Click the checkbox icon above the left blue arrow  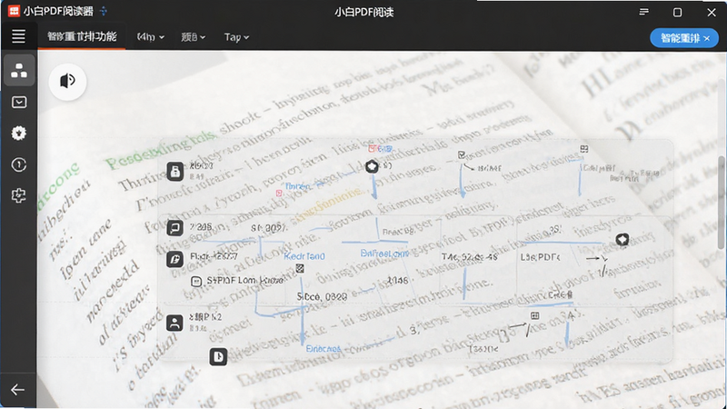[462, 155]
